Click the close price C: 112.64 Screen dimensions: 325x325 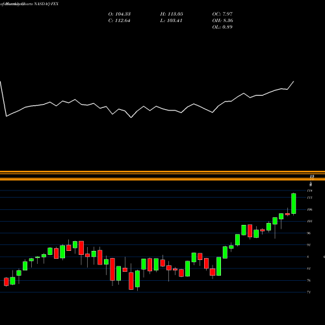[120, 21]
